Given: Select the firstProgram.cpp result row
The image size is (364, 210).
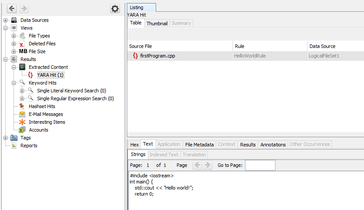Looking at the screenshot, I should (x=157, y=56).
